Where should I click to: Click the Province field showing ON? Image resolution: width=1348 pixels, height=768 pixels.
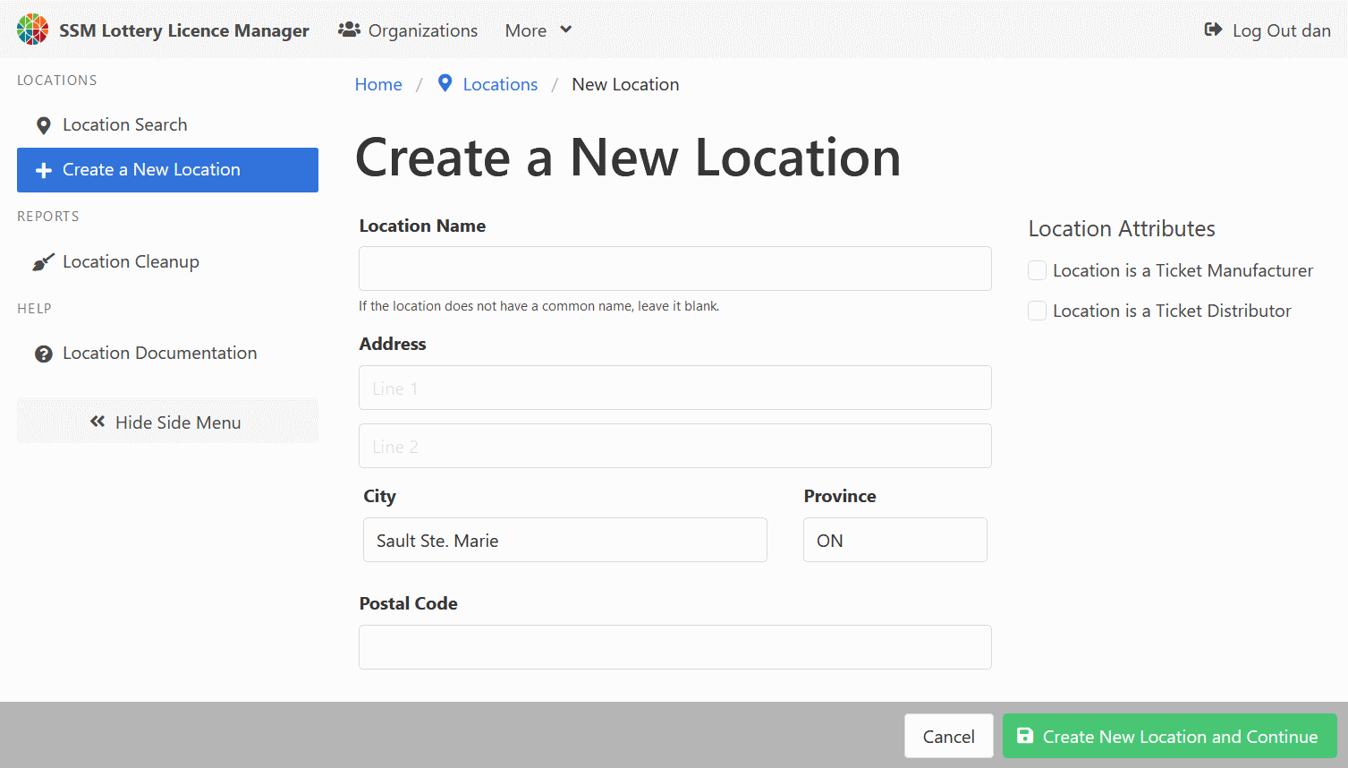tap(895, 540)
